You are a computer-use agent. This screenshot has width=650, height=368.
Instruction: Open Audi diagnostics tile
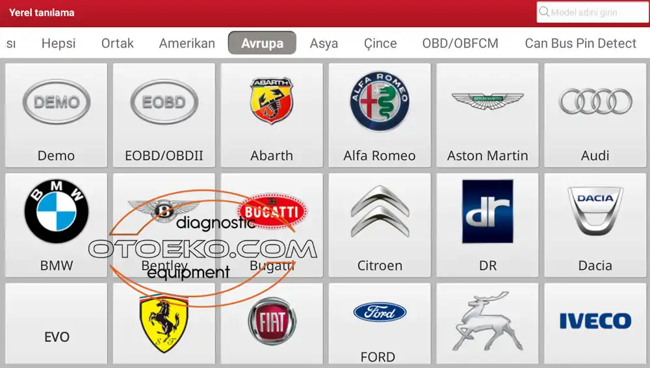pos(595,115)
